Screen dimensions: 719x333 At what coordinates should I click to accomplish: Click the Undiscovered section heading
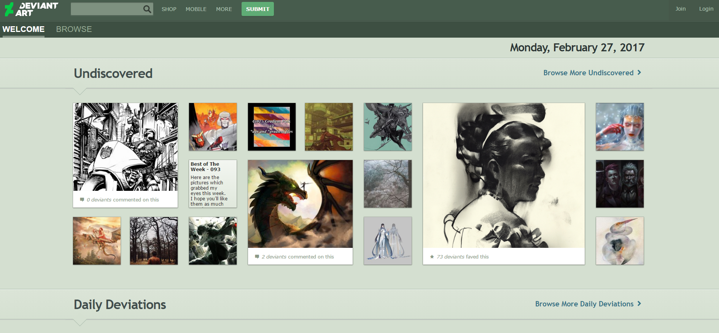(x=113, y=73)
